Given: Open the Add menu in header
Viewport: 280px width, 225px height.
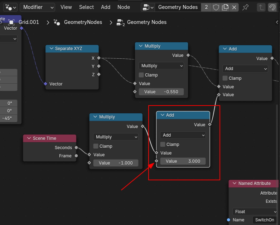Looking at the screenshot, I should [106, 7].
